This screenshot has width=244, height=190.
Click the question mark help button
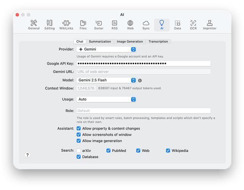[x=27, y=155]
